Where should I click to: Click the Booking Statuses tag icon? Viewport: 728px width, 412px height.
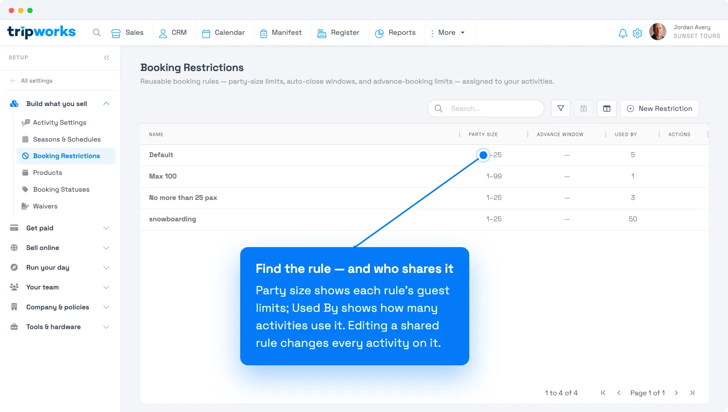25,190
